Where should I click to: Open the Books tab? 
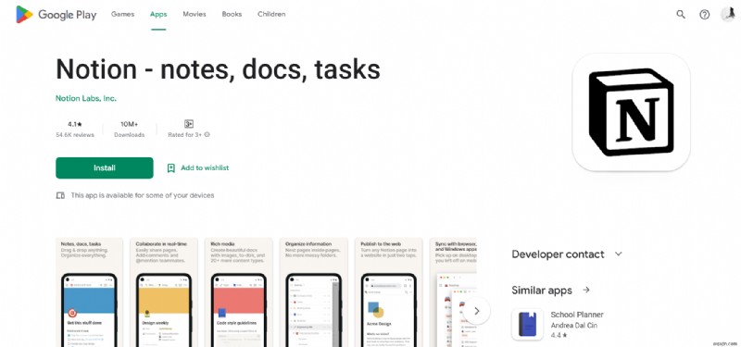pos(232,14)
